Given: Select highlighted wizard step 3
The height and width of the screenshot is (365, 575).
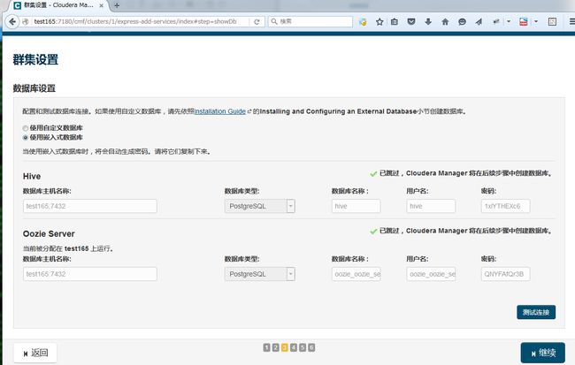Looking at the screenshot, I should tap(285, 347).
